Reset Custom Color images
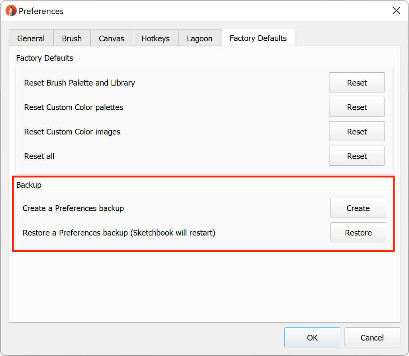409x356 pixels. pyautogui.click(x=357, y=132)
